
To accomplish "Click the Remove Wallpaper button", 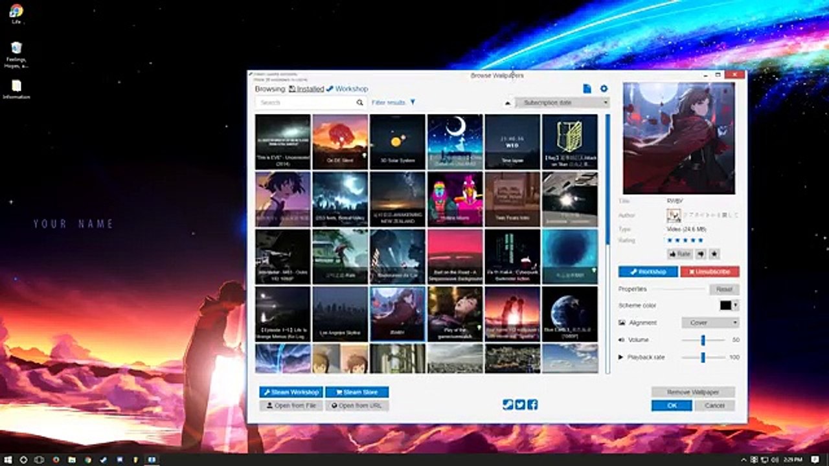I will [x=693, y=392].
